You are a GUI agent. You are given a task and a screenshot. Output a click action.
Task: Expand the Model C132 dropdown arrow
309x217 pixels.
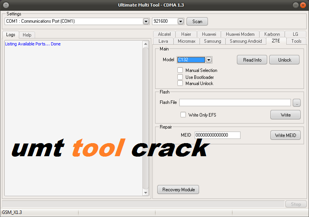tap(209, 60)
